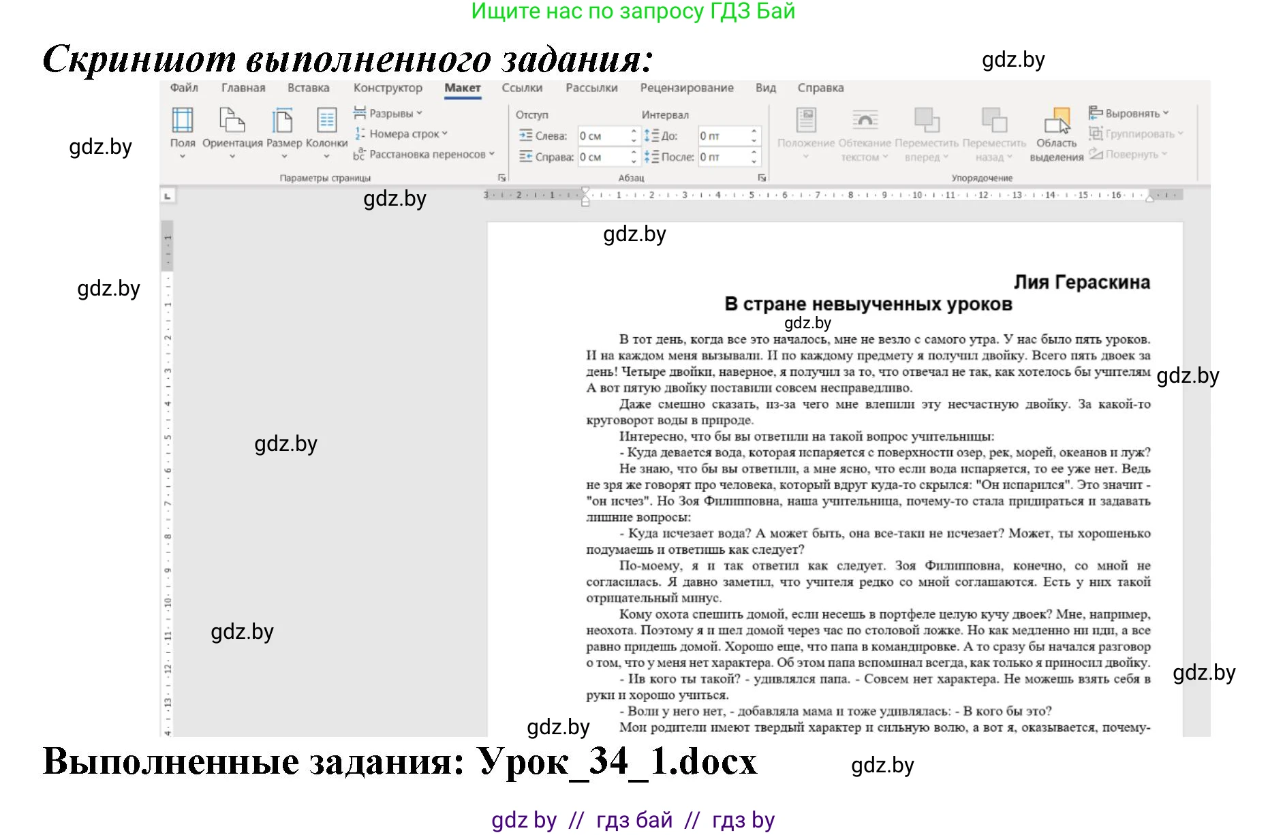Screen dimensions: 1268x835
Task: Toggle Номера строк option
Action: tap(399, 134)
